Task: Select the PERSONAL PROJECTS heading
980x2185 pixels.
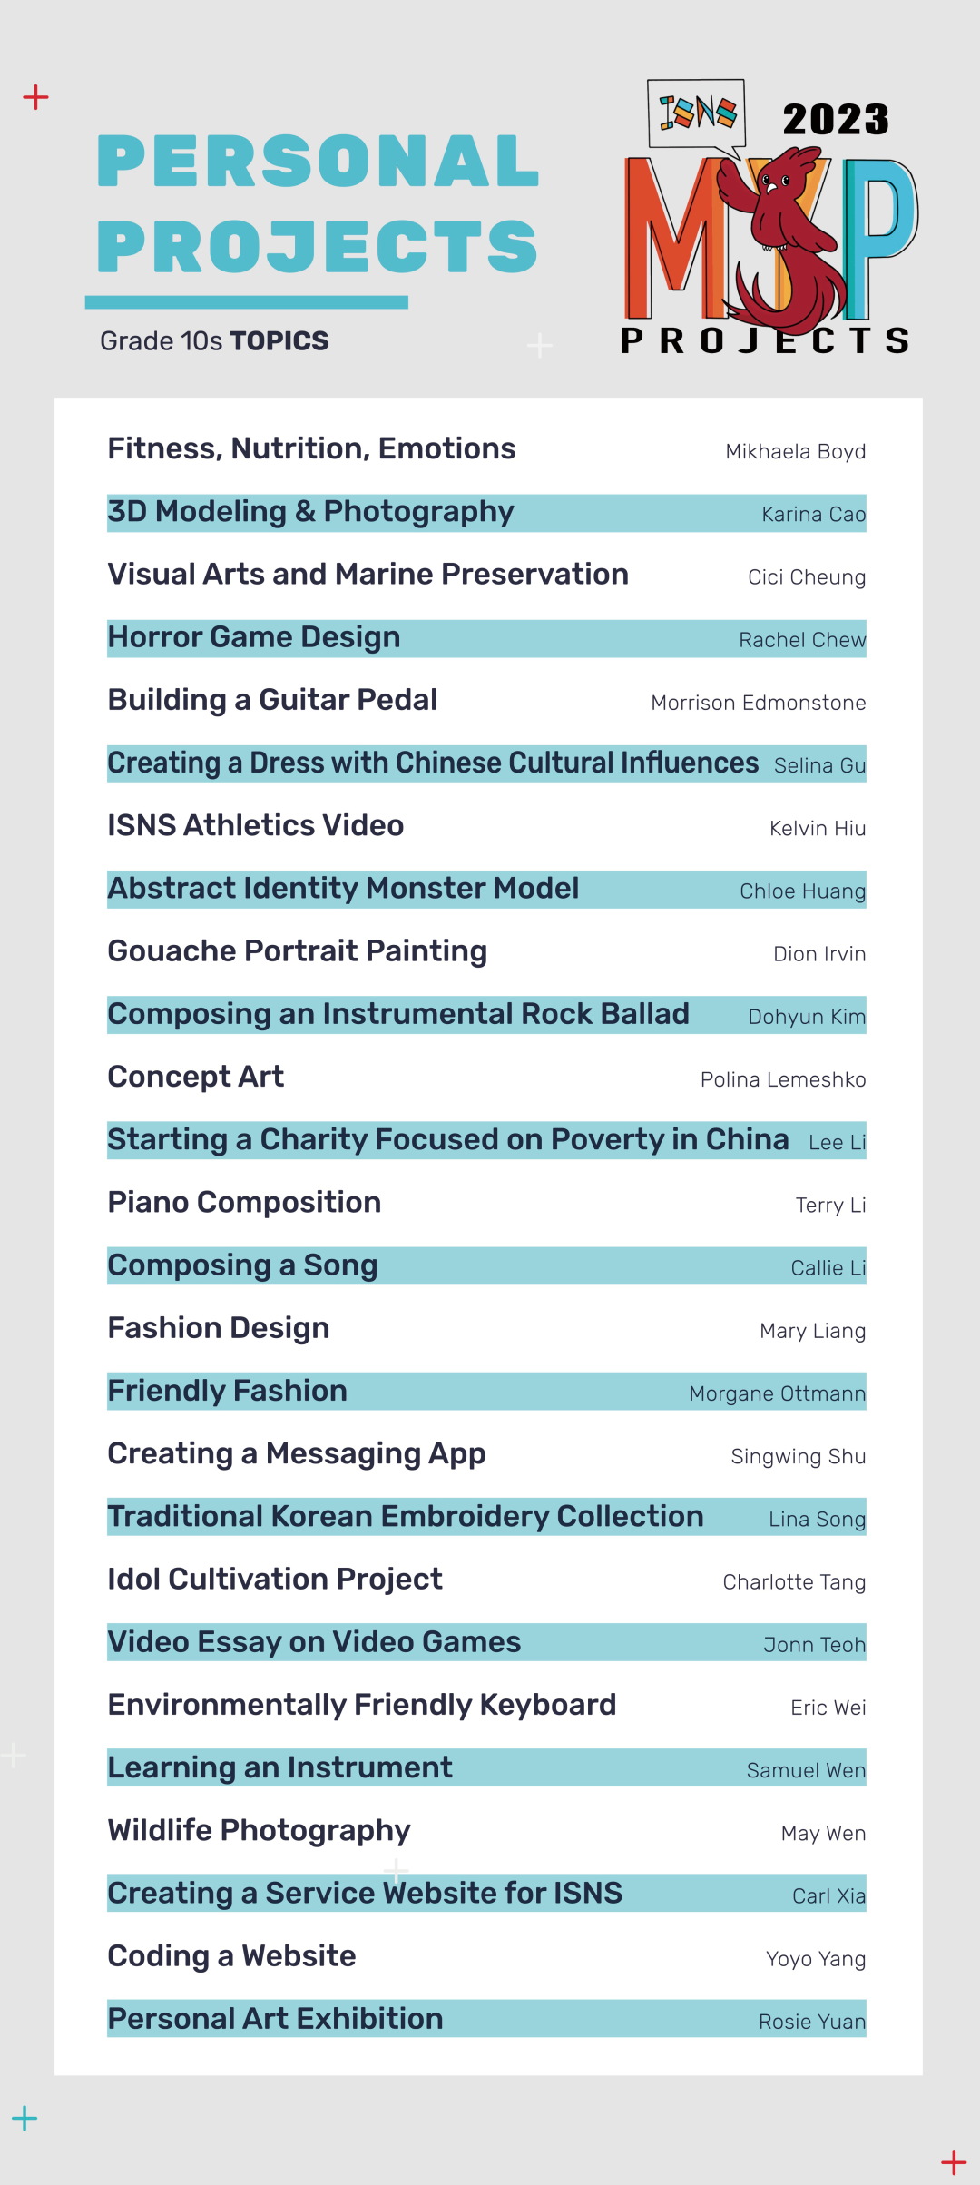Action: [x=318, y=204]
